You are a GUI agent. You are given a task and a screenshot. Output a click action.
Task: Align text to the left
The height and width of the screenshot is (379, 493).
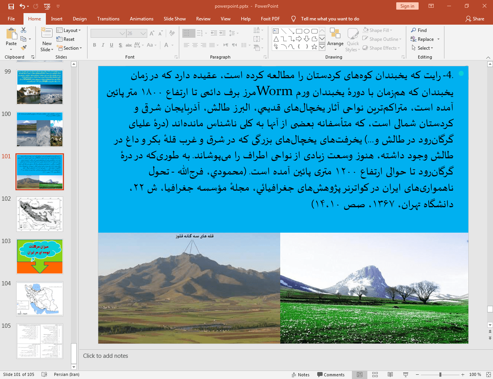(186, 45)
